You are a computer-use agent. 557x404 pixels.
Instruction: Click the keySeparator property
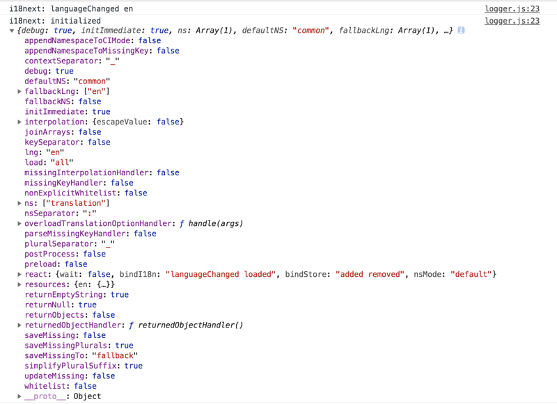[68, 143]
